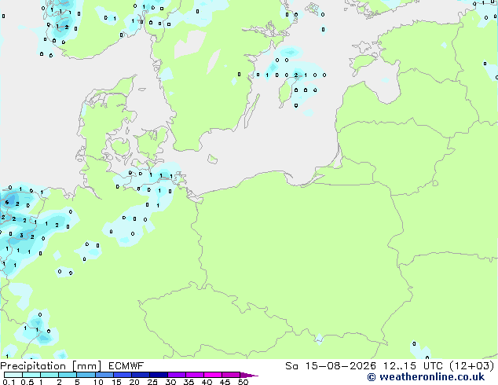498x385 pixels.
Task: Click the 40–45 mm magenta legend box
Action: point(213,375)
